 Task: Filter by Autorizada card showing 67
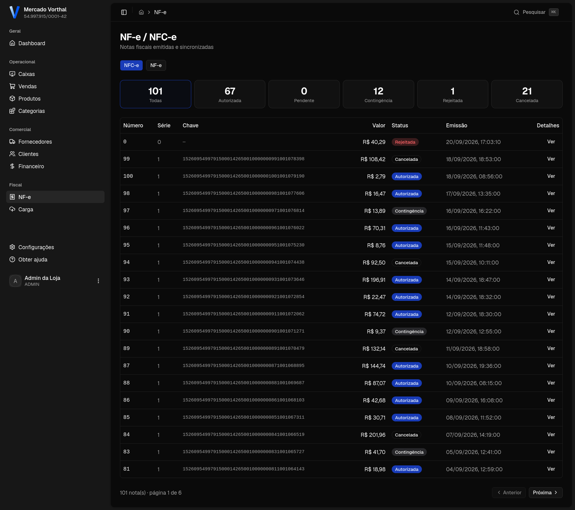pos(230,94)
